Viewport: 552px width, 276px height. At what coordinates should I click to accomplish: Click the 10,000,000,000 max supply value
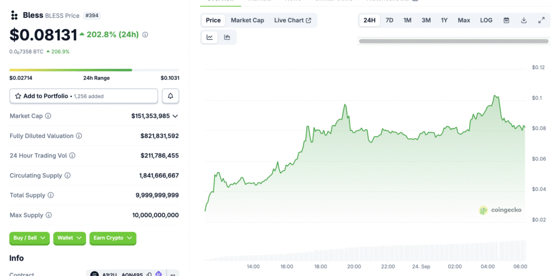coord(156,215)
